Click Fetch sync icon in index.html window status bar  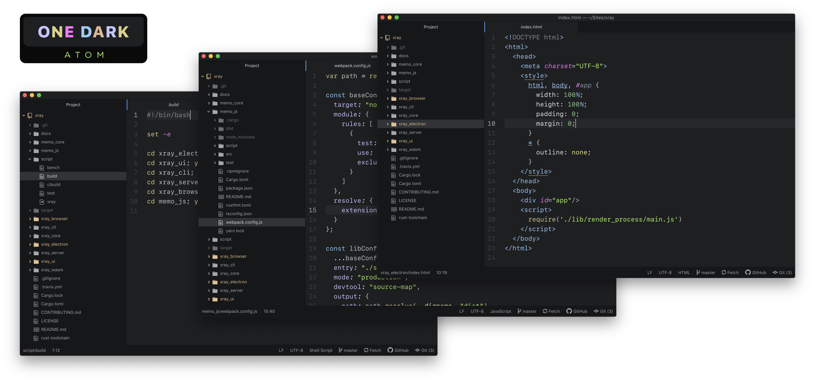point(723,272)
